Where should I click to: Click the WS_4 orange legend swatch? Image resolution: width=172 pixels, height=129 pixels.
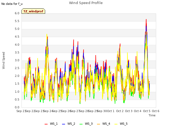[99, 124]
